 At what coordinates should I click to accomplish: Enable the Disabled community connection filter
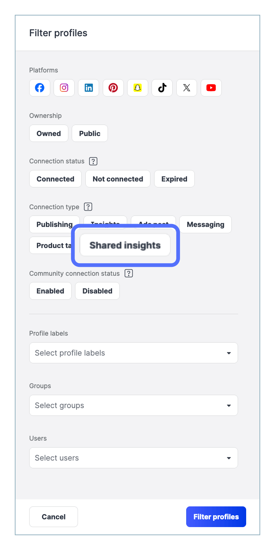click(97, 291)
